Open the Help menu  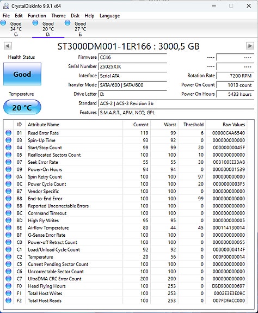[x=89, y=16]
